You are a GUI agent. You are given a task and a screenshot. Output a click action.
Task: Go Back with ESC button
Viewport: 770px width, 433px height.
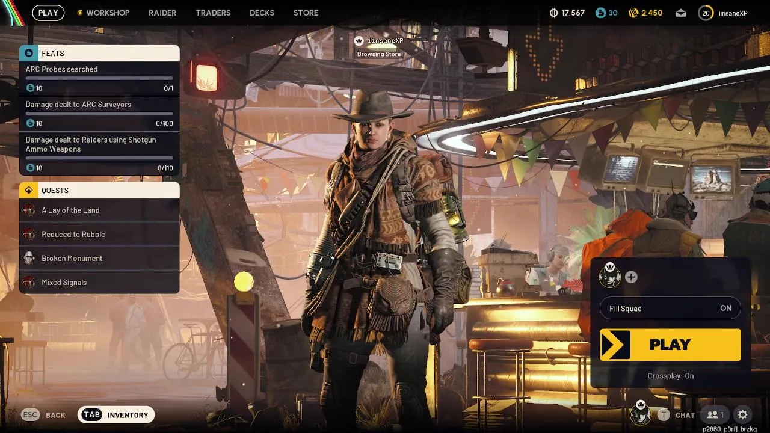[x=43, y=414]
